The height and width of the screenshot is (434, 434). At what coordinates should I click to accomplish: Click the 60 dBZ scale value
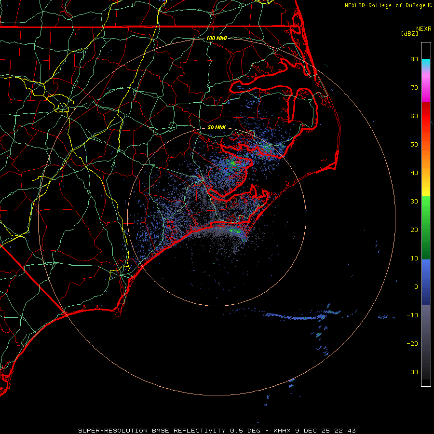(x=414, y=116)
